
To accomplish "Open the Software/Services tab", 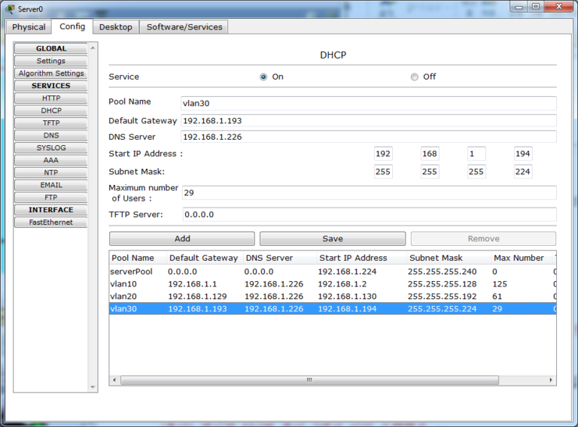I will [x=184, y=27].
